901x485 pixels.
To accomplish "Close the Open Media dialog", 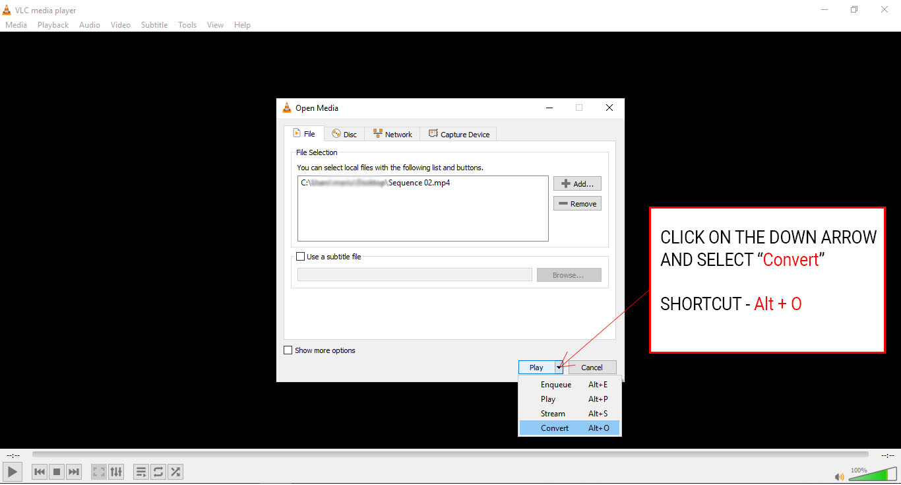I will (609, 108).
